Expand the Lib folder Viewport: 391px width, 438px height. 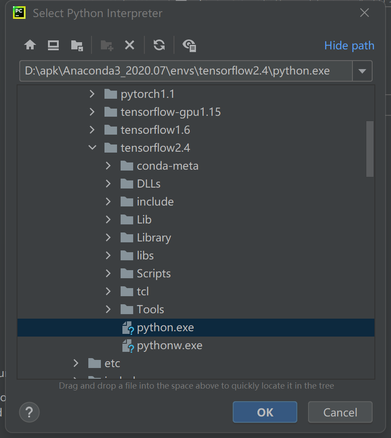pos(108,219)
